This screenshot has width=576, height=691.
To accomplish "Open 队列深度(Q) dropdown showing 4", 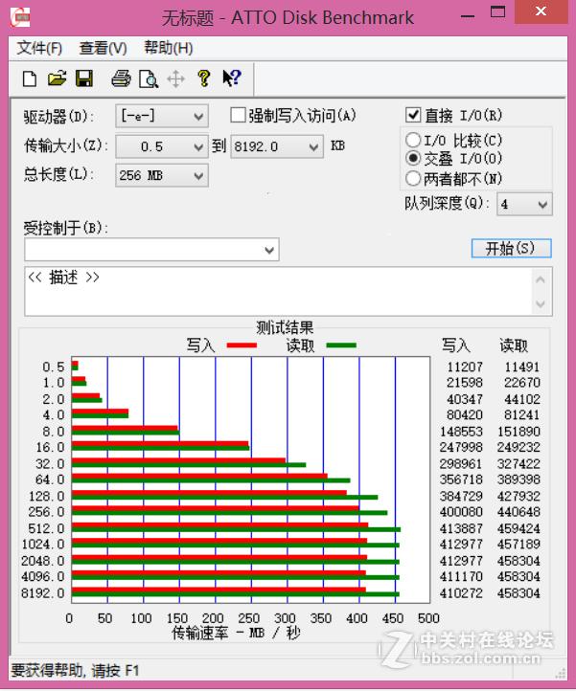I will click(524, 204).
